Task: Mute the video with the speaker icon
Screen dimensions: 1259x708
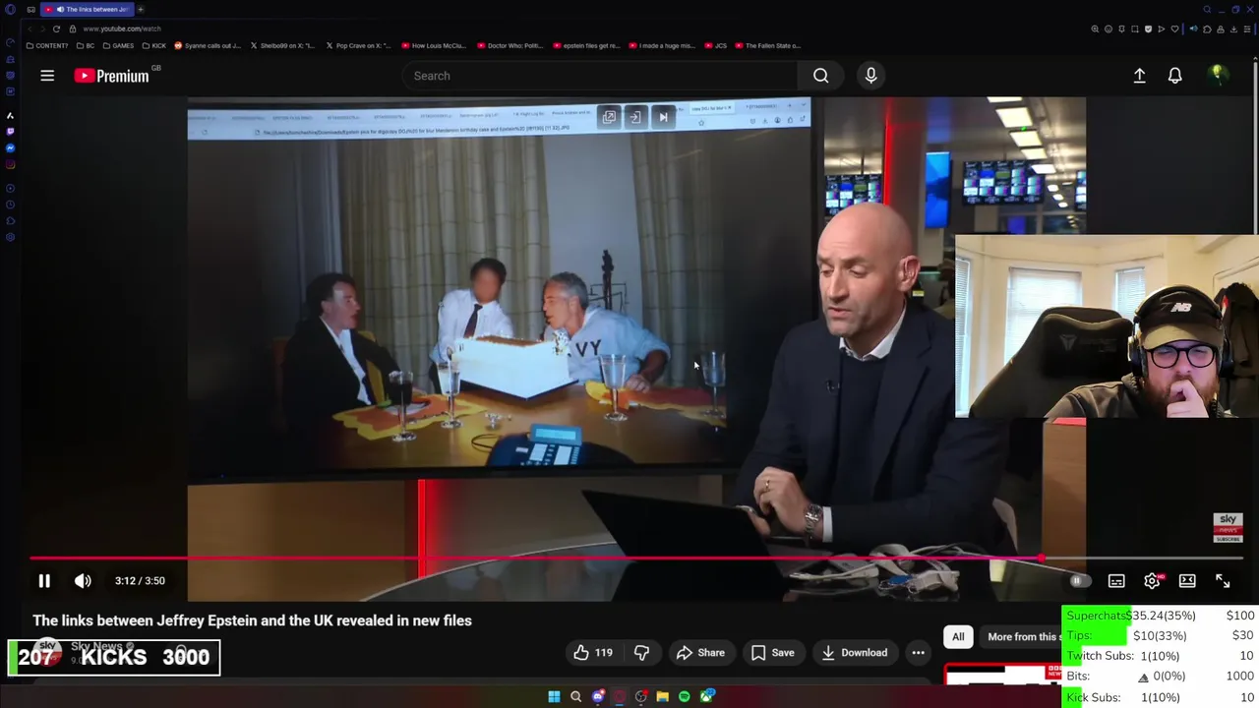Action: [83, 581]
